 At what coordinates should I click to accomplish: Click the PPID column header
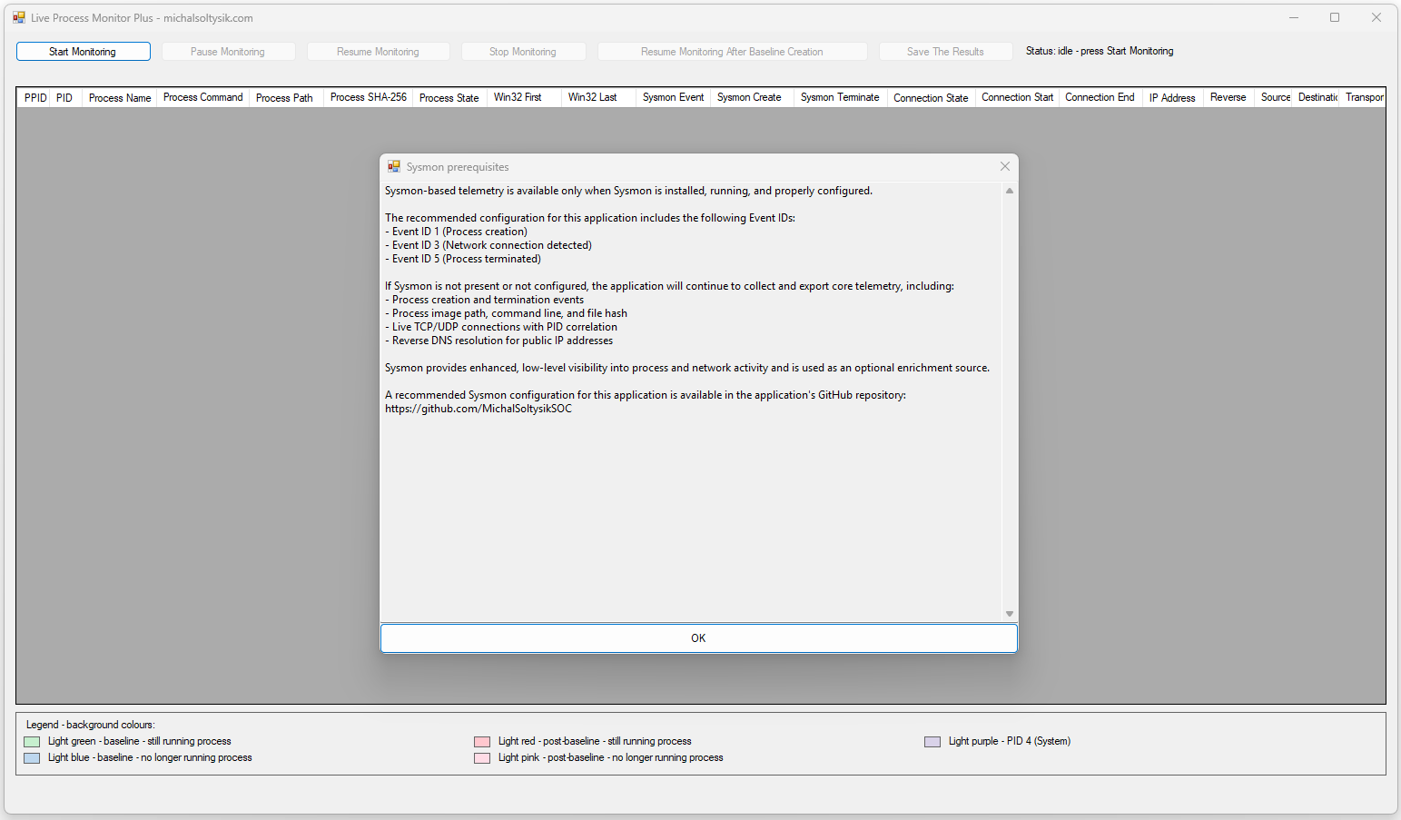pyautogui.click(x=35, y=98)
